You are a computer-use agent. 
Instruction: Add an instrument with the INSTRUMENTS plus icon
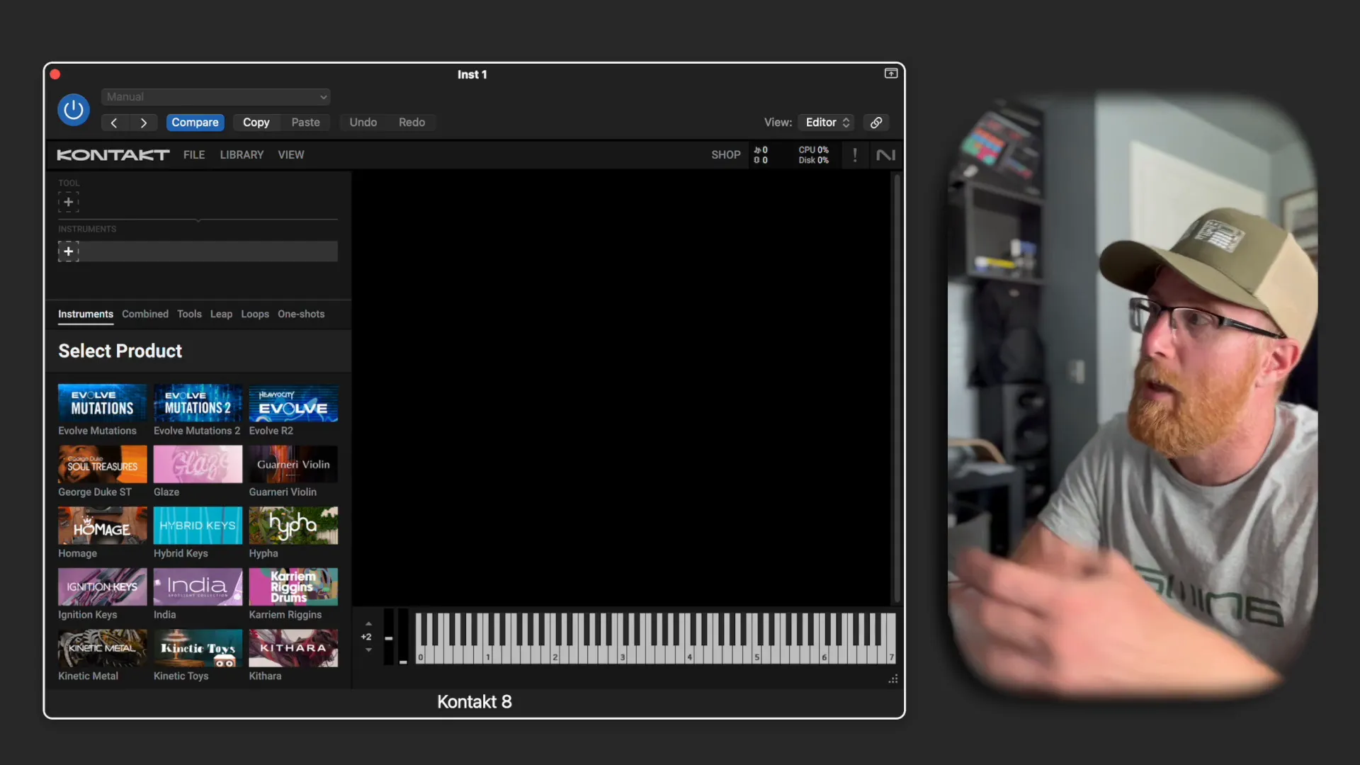point(69,251)
